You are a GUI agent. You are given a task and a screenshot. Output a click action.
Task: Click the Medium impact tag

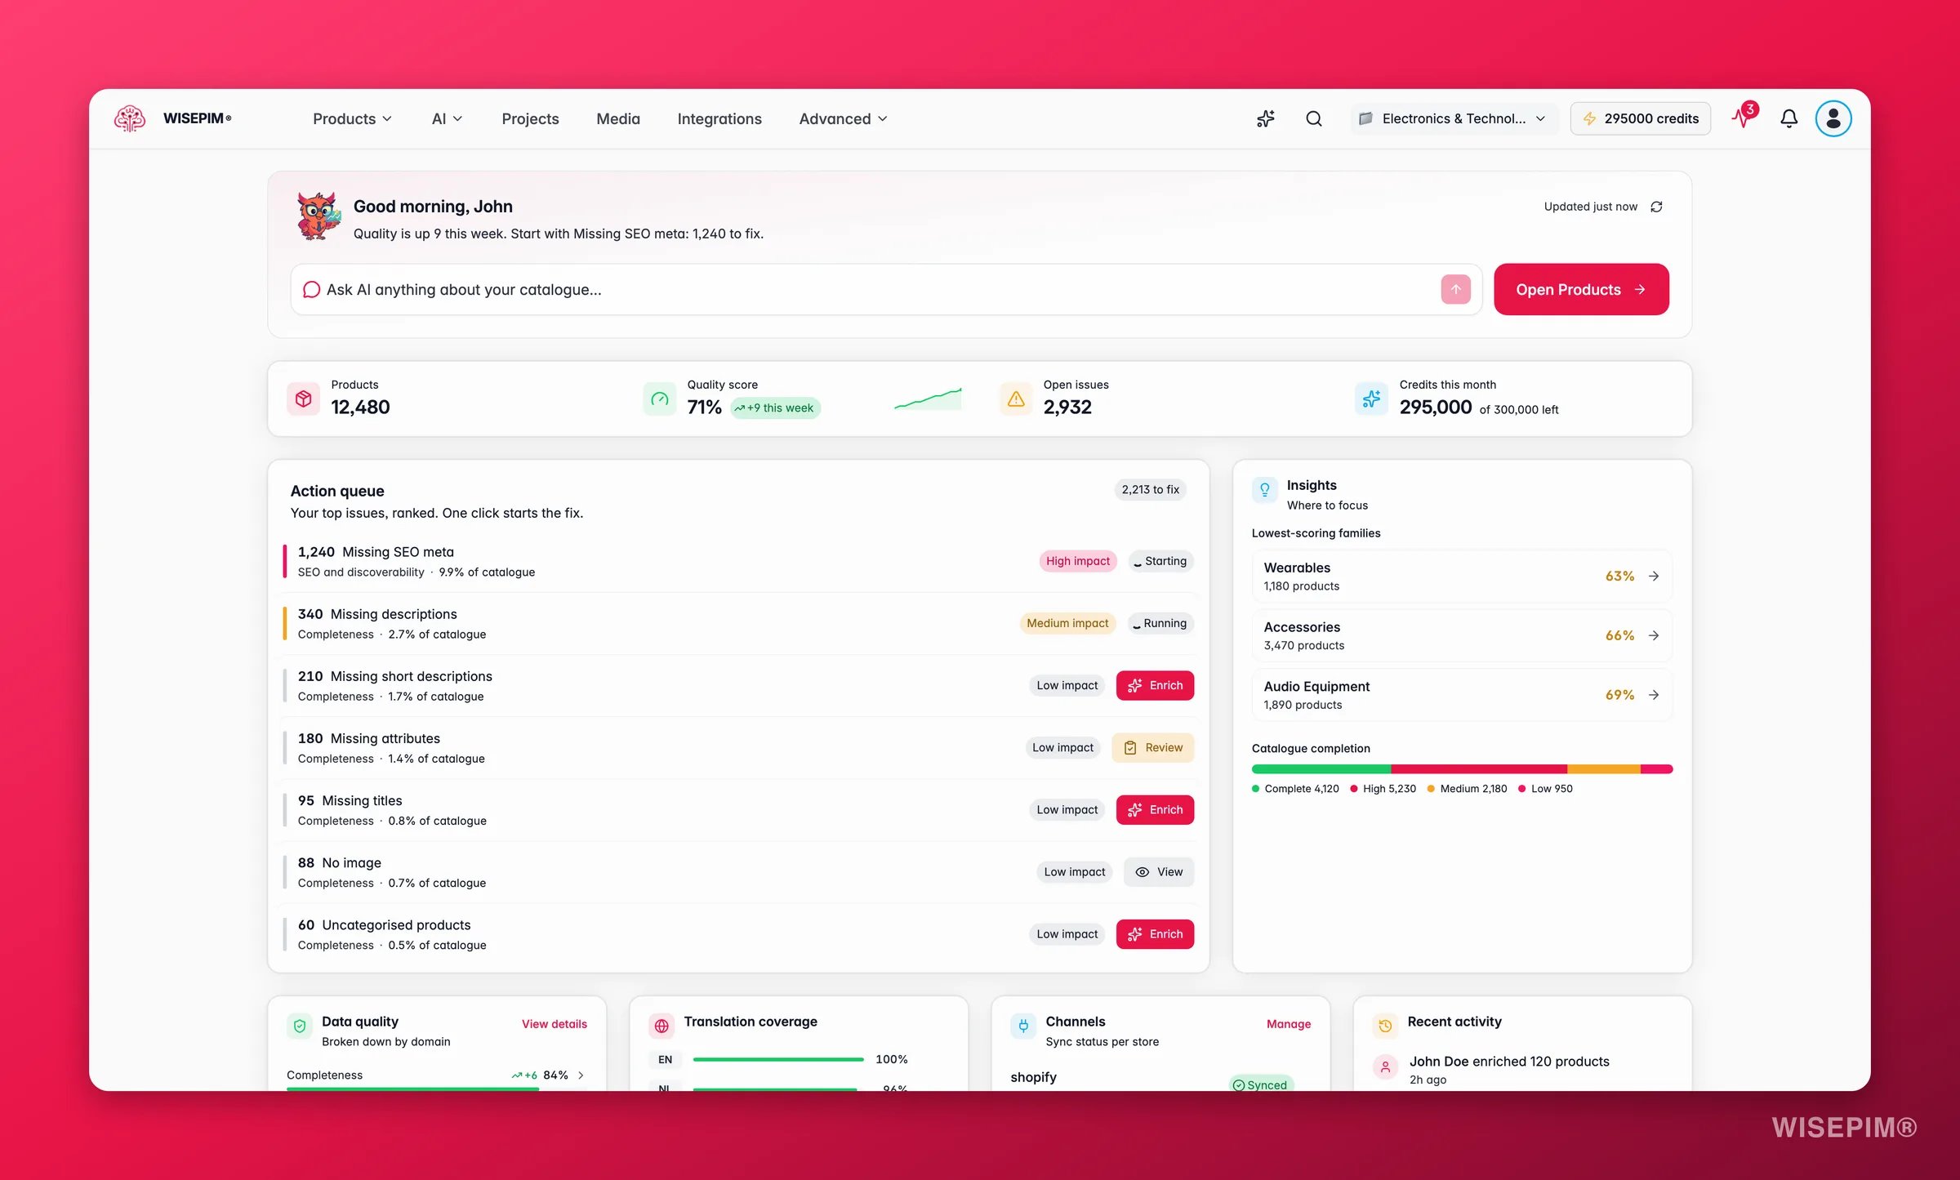click(x=1067, y=623)
